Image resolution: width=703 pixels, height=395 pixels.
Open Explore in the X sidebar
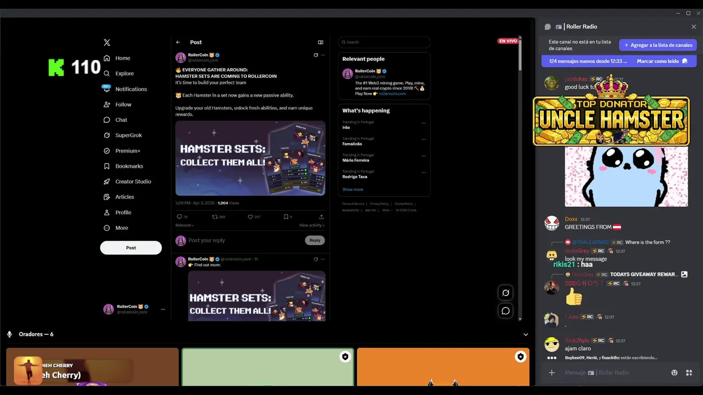pos(119,74)
